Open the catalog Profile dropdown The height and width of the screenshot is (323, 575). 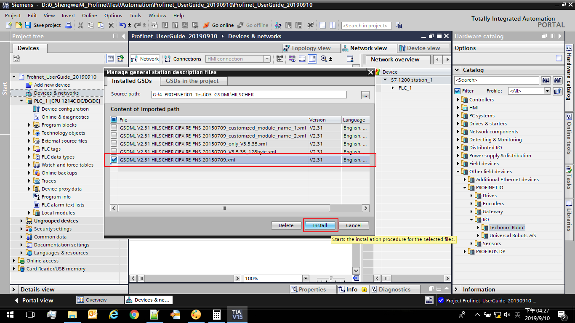pyautogui.click(x=547, y=91)
